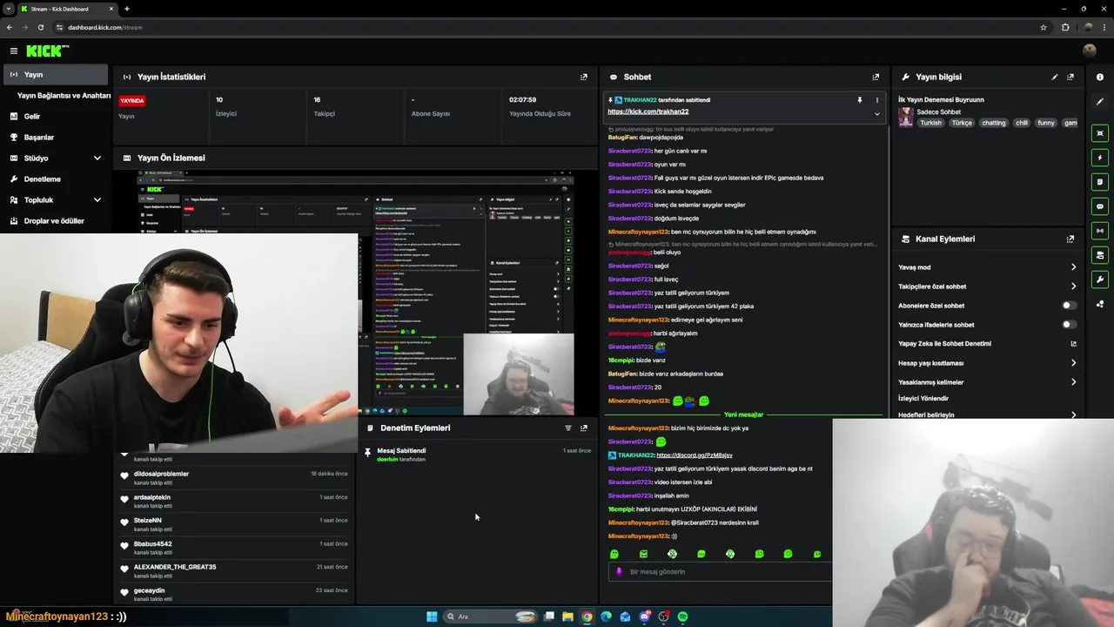Select Yayın in the sidebar
The height and width of the screenshot is (627, 1114).
(x=56, y=75)
